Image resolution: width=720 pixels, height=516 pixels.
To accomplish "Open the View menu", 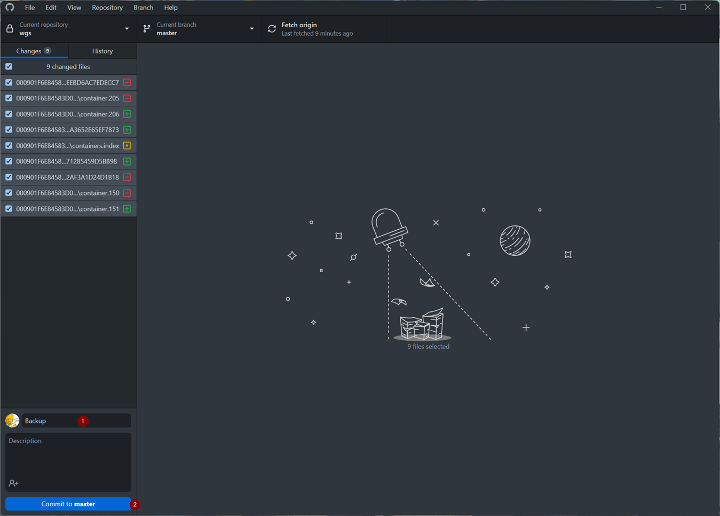I will tap(74, 7).
